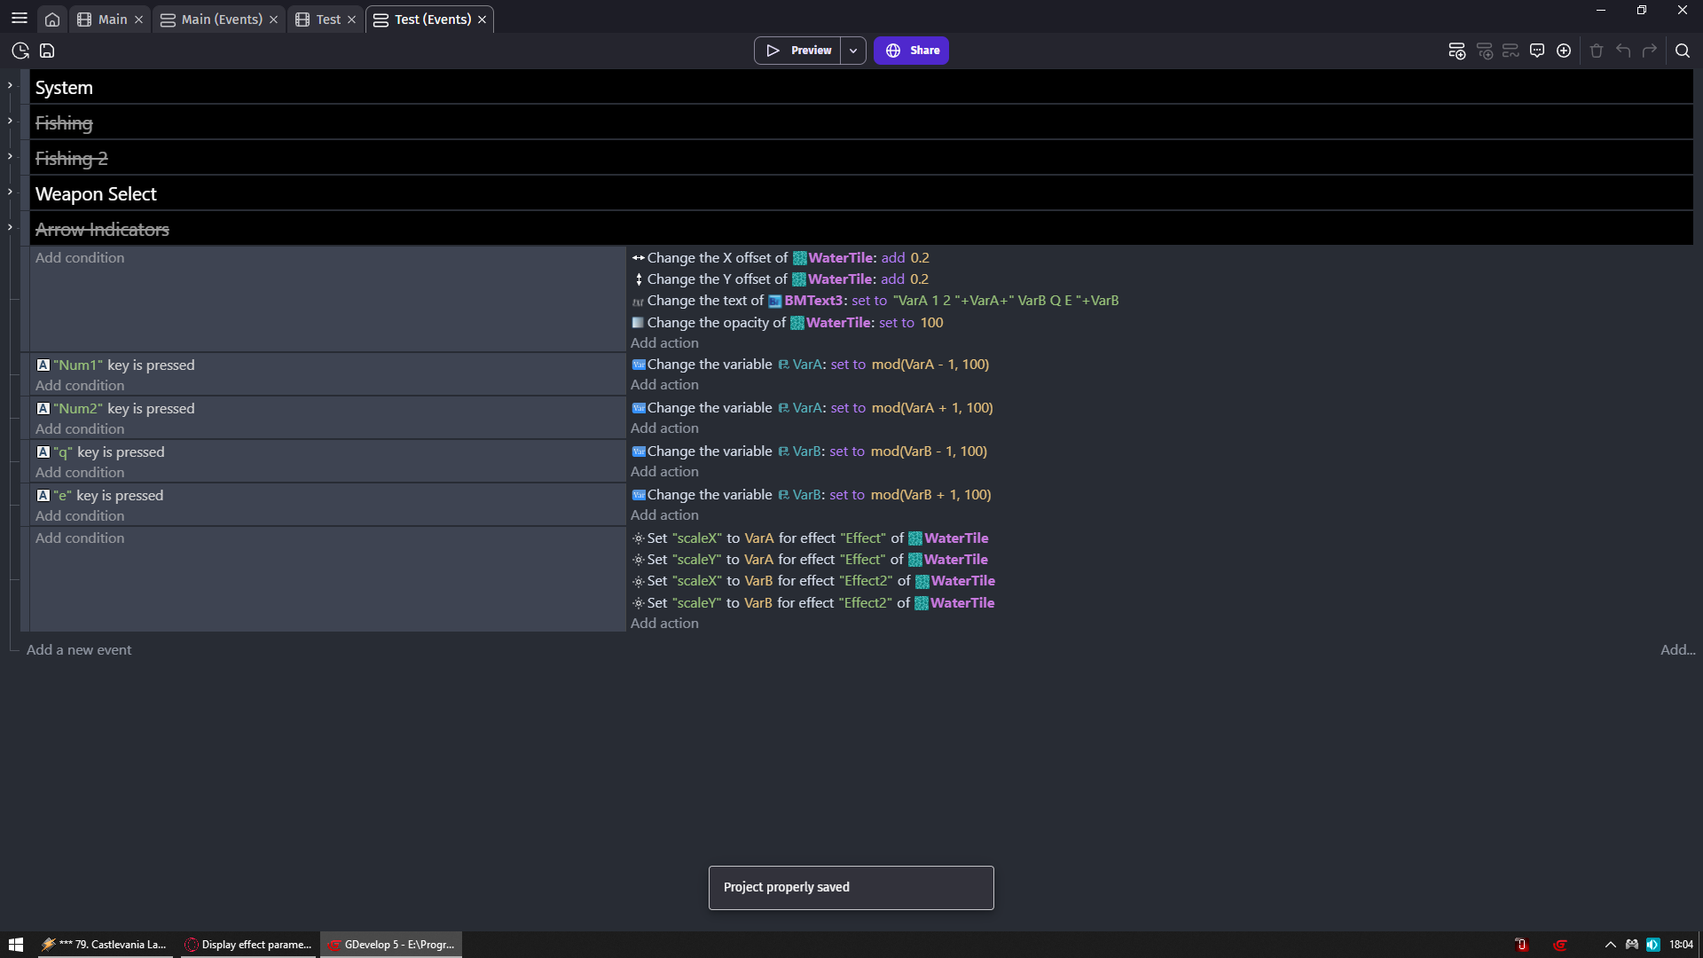Add a comment to the event sheet

(1537, 51)
